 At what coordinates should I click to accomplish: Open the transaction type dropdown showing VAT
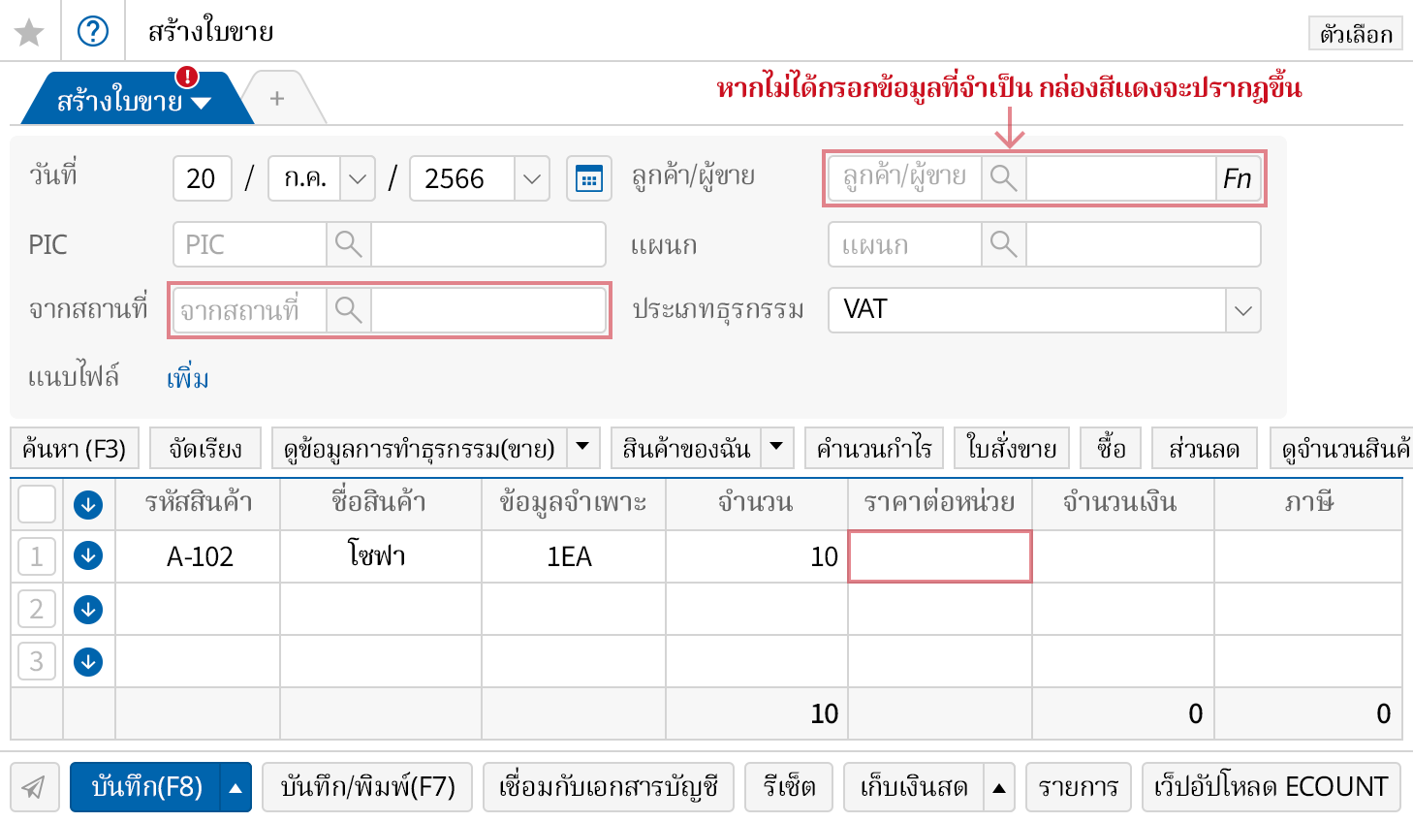click(x=1242, y=310)
